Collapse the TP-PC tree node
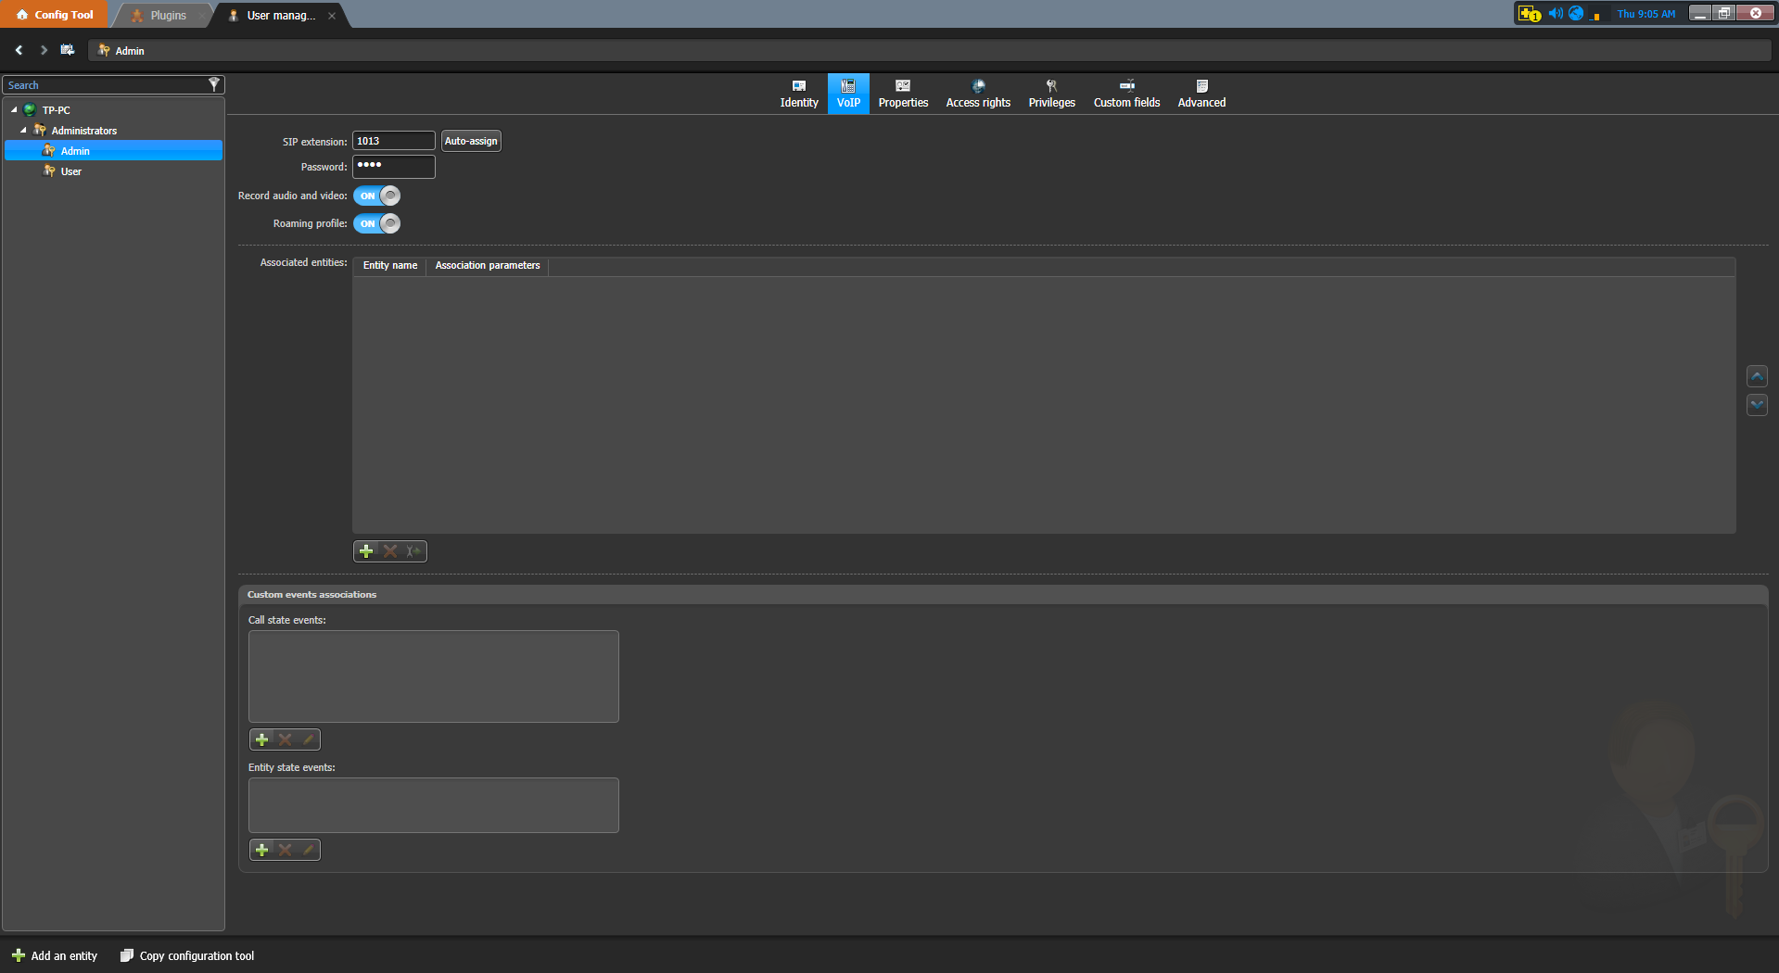 (14, 110)
